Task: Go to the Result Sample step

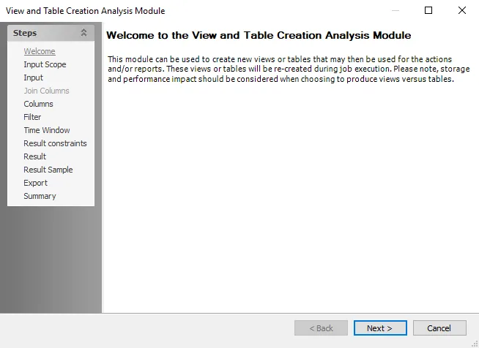Action: [x=48, y=170]
